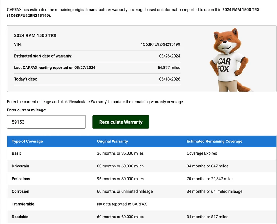
Task: Click the Original Warranty column header
Action: [x=112, y=141]
